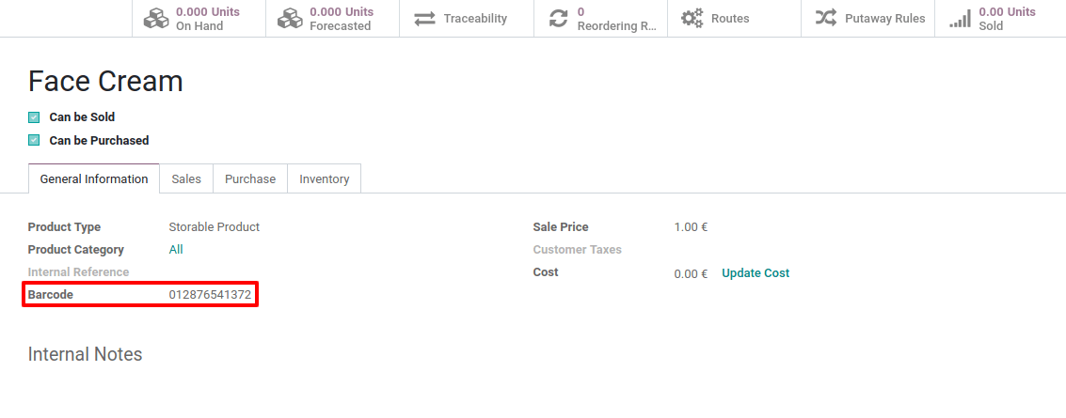This screenshot has width=1066, height=418.
Task: Click the barcode value 012876541372
Action: tap(210, 295)
